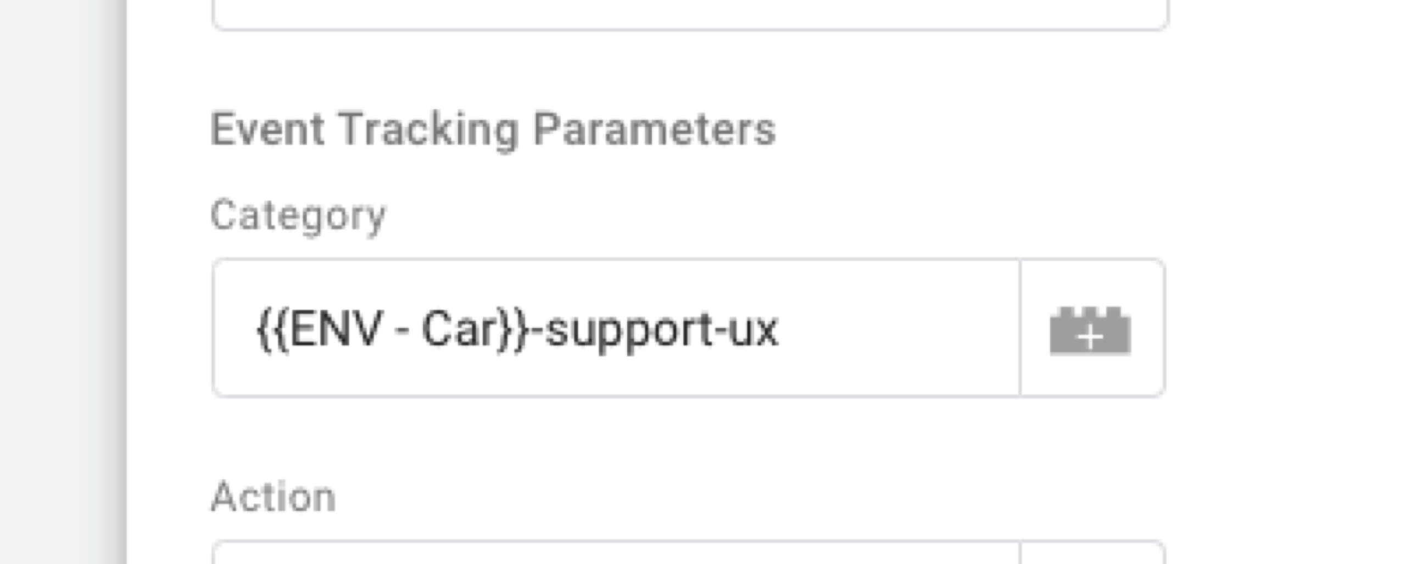The width and height of the screenshot is (1406, 564).
Task: Click the word Parameters in the section heading
Action: pos(654,129)
